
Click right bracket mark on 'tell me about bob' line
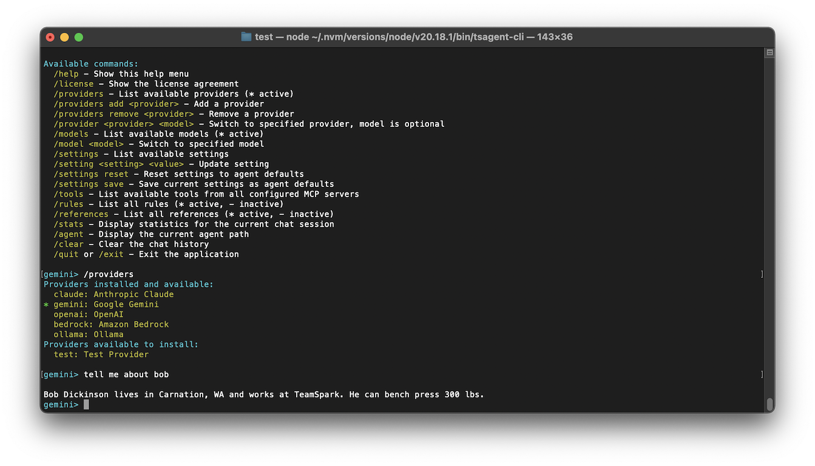click(762, 374)
